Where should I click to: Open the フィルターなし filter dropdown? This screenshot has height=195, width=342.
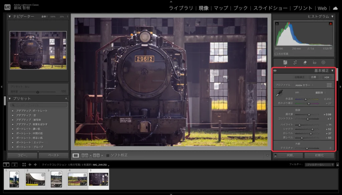coord(319,164)
